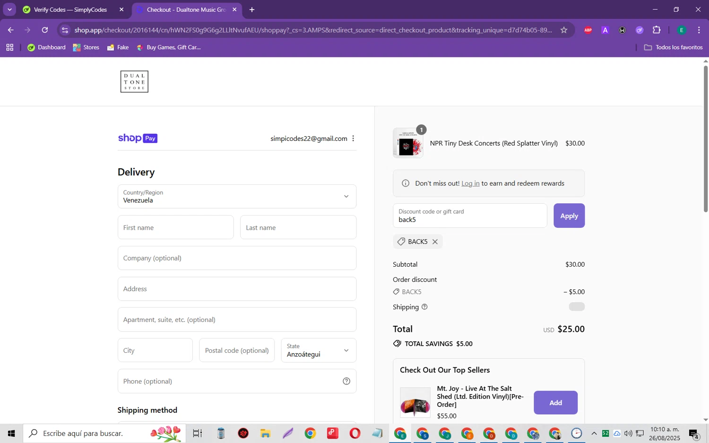Expand the State dropdown showing Anzoátegui

point(319,350)
